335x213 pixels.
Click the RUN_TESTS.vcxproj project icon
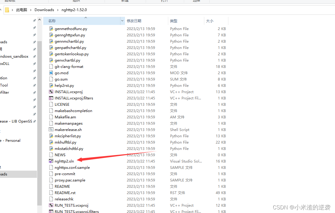click(51, 205)
